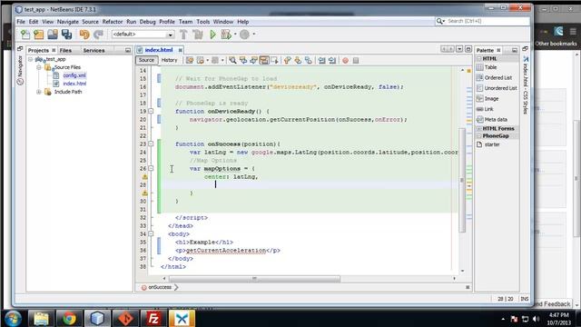Switch to the Services tab
Screen dimensions: 581x327
(x=94, y=51)
